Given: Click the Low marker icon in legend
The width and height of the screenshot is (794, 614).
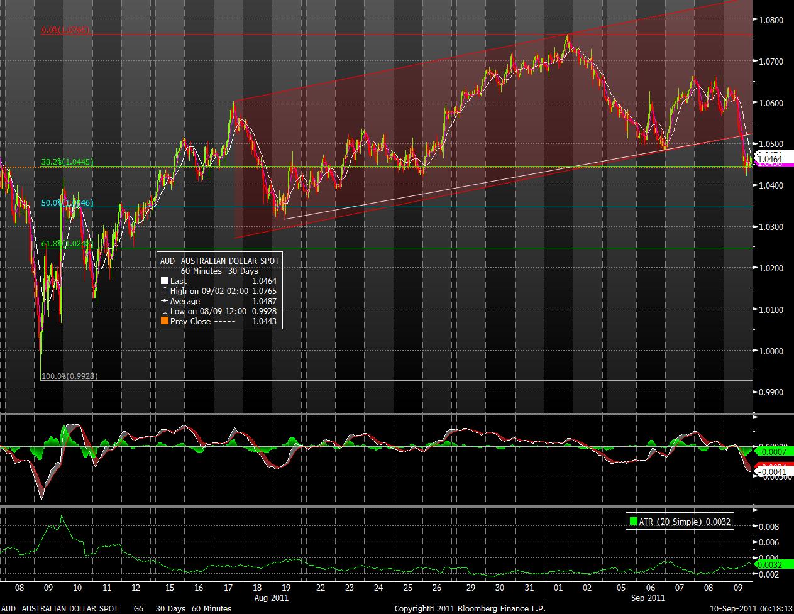Looking at the screenshot, I should pos(165,312).
